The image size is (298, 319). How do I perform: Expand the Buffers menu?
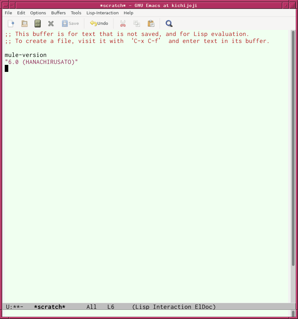point(58,13)
